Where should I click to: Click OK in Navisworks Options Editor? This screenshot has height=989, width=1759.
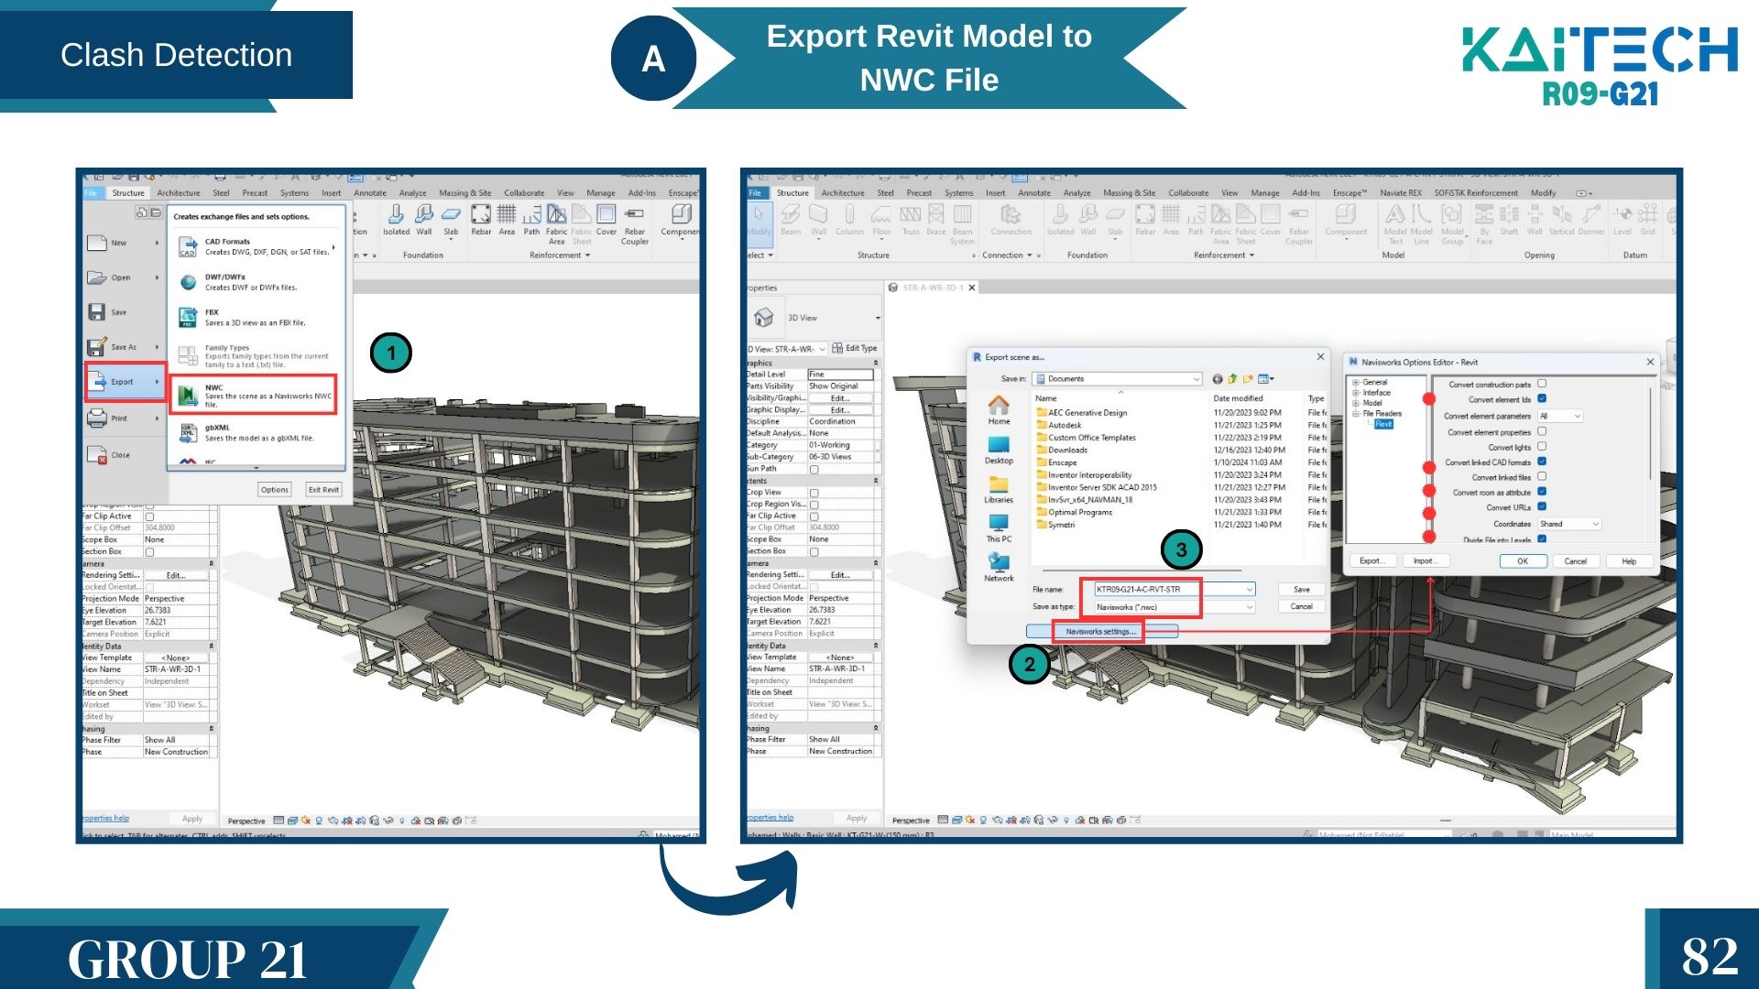(x=1522, y=561)
